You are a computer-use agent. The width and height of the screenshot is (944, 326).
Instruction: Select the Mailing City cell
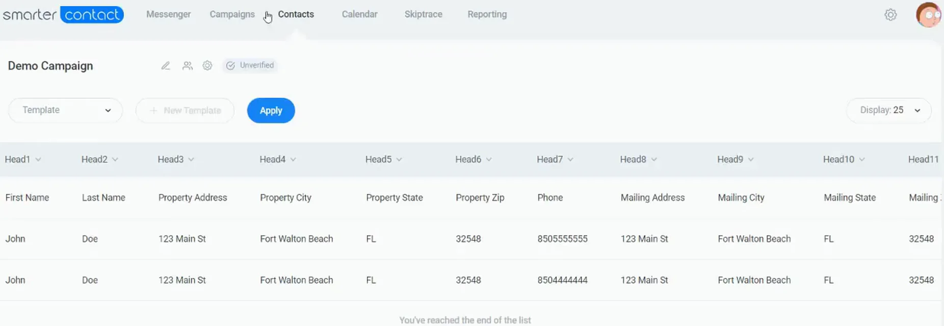(x=741, y=198)
